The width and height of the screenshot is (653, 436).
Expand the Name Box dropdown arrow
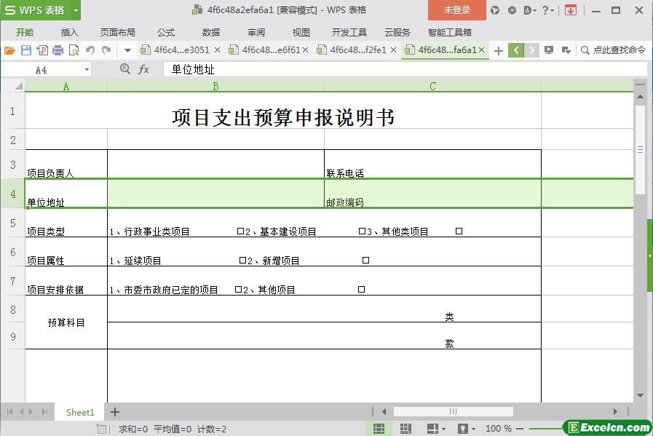87,70
